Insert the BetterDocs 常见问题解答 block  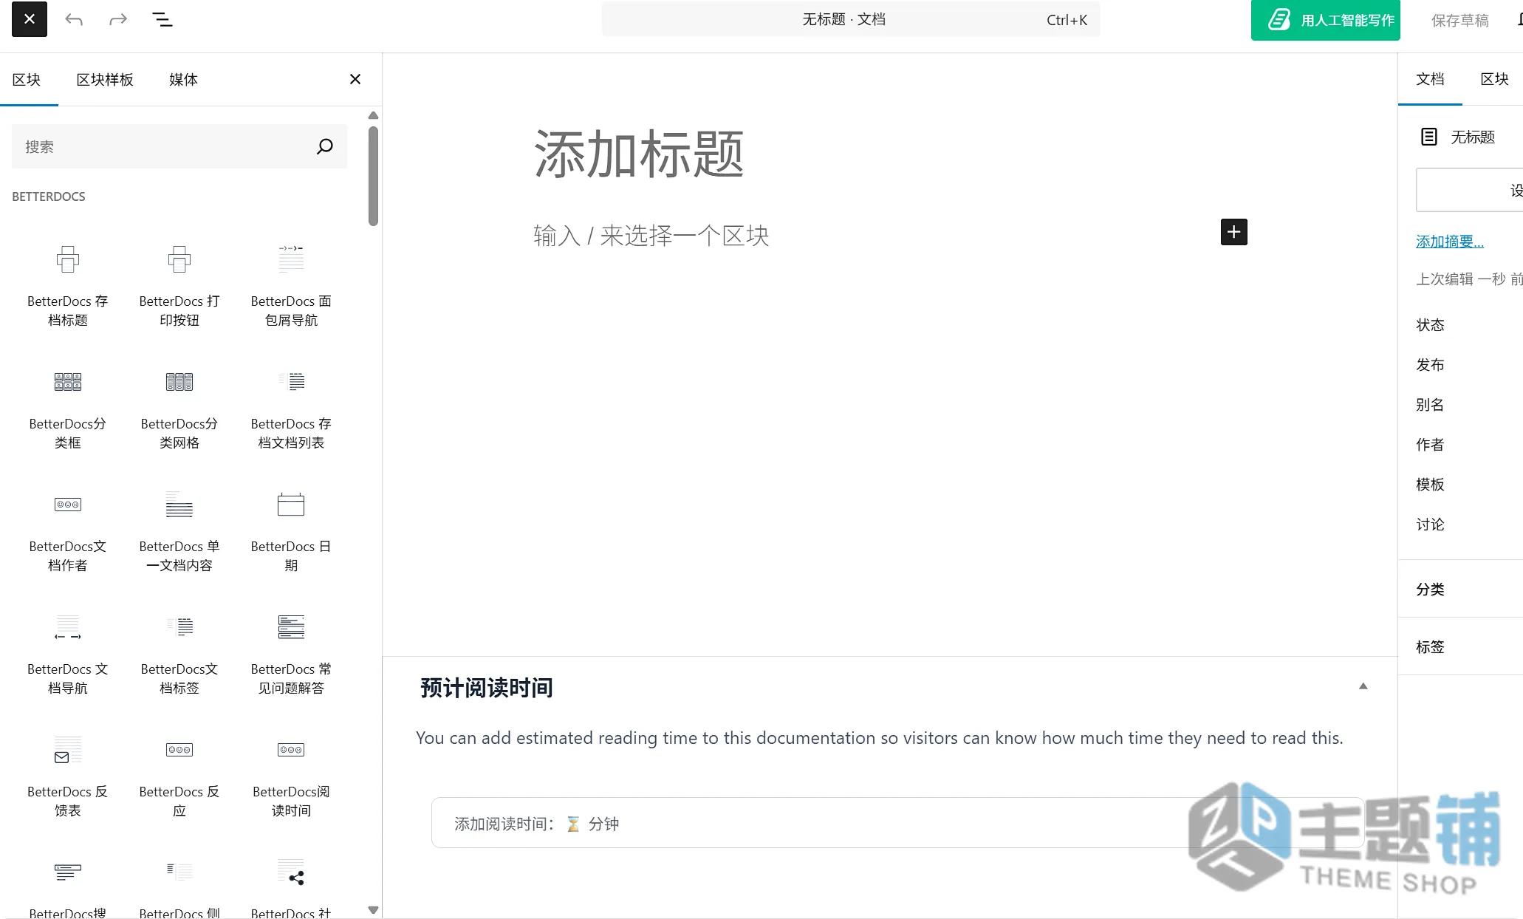pos(291,653)
